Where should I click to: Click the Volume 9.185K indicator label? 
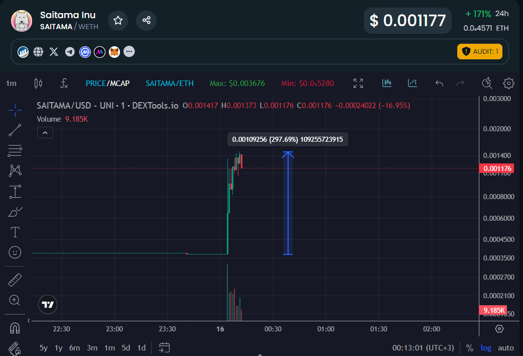[x=62, y=119]
